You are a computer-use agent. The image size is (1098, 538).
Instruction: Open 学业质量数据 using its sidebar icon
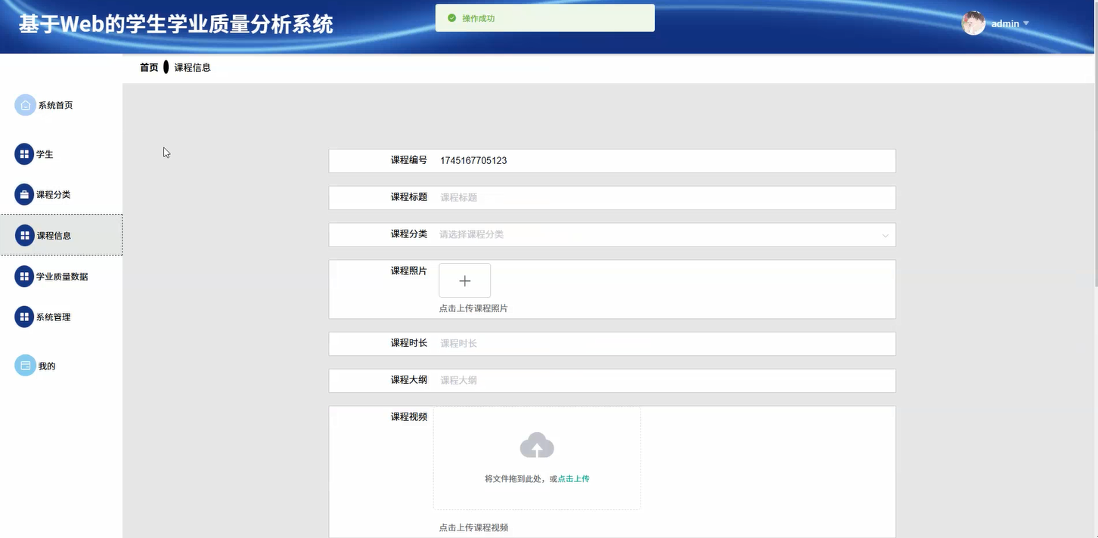coord(23,276)
